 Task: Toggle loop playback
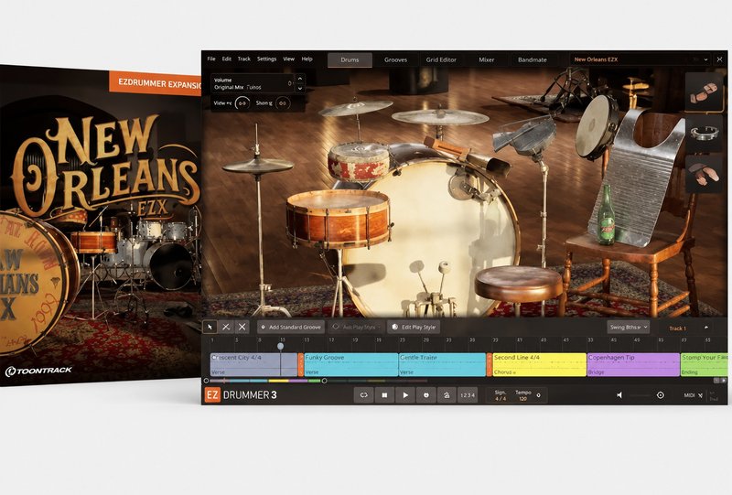363,395
